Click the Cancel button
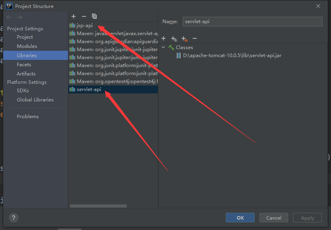 click(x=273, y=218)
